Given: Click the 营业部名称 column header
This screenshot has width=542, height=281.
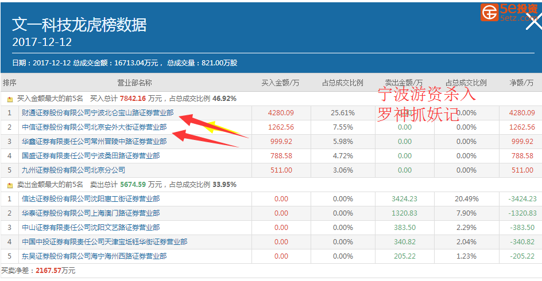Looking at the screenshot, I should coord(134,83).
